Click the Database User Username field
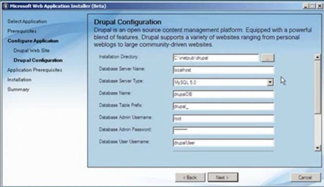Viewport: 324px width, 187px height. coord(223,143)
